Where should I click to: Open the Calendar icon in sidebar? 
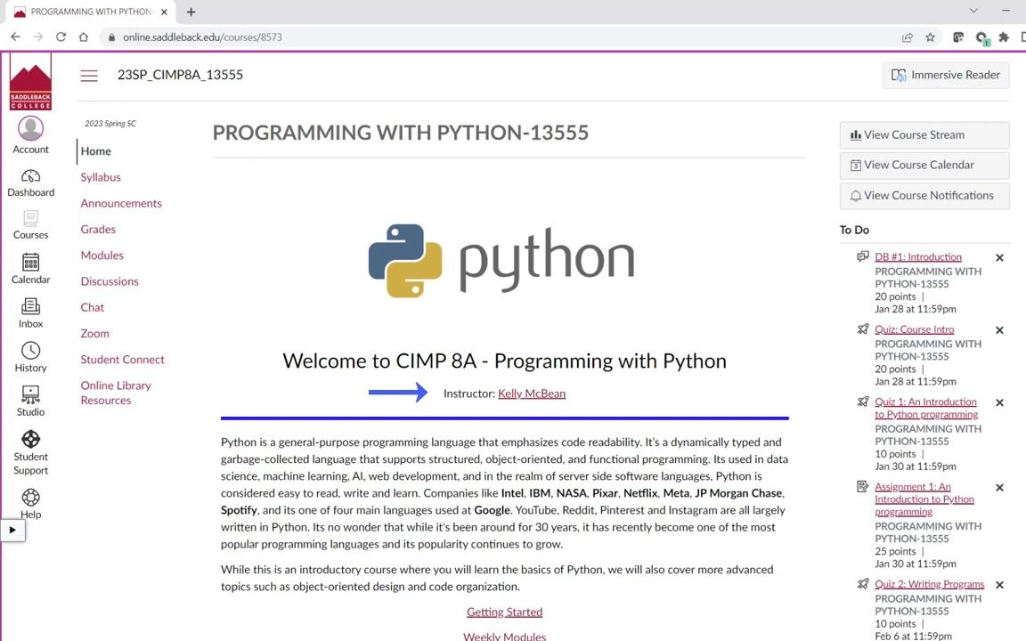30,269
